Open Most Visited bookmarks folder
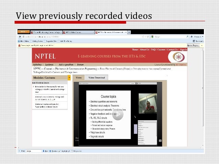This screenshot has width=219, height=164. (x=23, y=41)
